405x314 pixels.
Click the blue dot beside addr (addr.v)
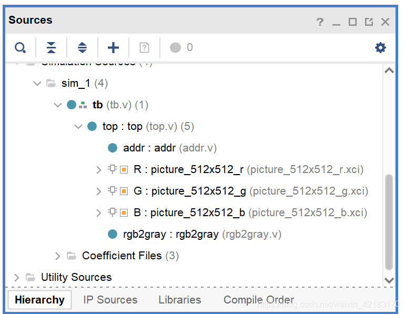[x=113, y=148]
